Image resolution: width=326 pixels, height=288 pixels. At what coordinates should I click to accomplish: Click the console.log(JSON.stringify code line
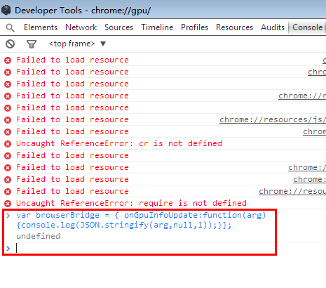click(124, 225)
